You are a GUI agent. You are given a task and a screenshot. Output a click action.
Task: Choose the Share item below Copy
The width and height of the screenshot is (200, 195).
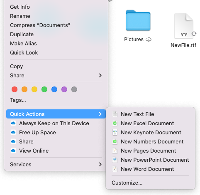[56, 76]
